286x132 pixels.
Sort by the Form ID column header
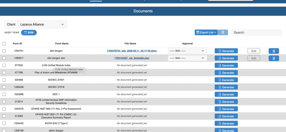(x=17, y=44)
